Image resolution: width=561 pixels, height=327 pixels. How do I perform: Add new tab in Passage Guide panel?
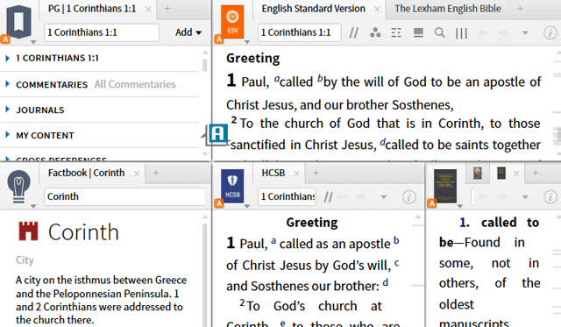coord(167,9)
